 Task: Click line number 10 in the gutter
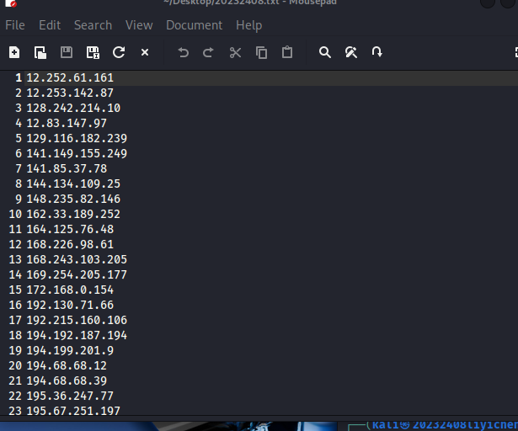[x=15, y=215]
